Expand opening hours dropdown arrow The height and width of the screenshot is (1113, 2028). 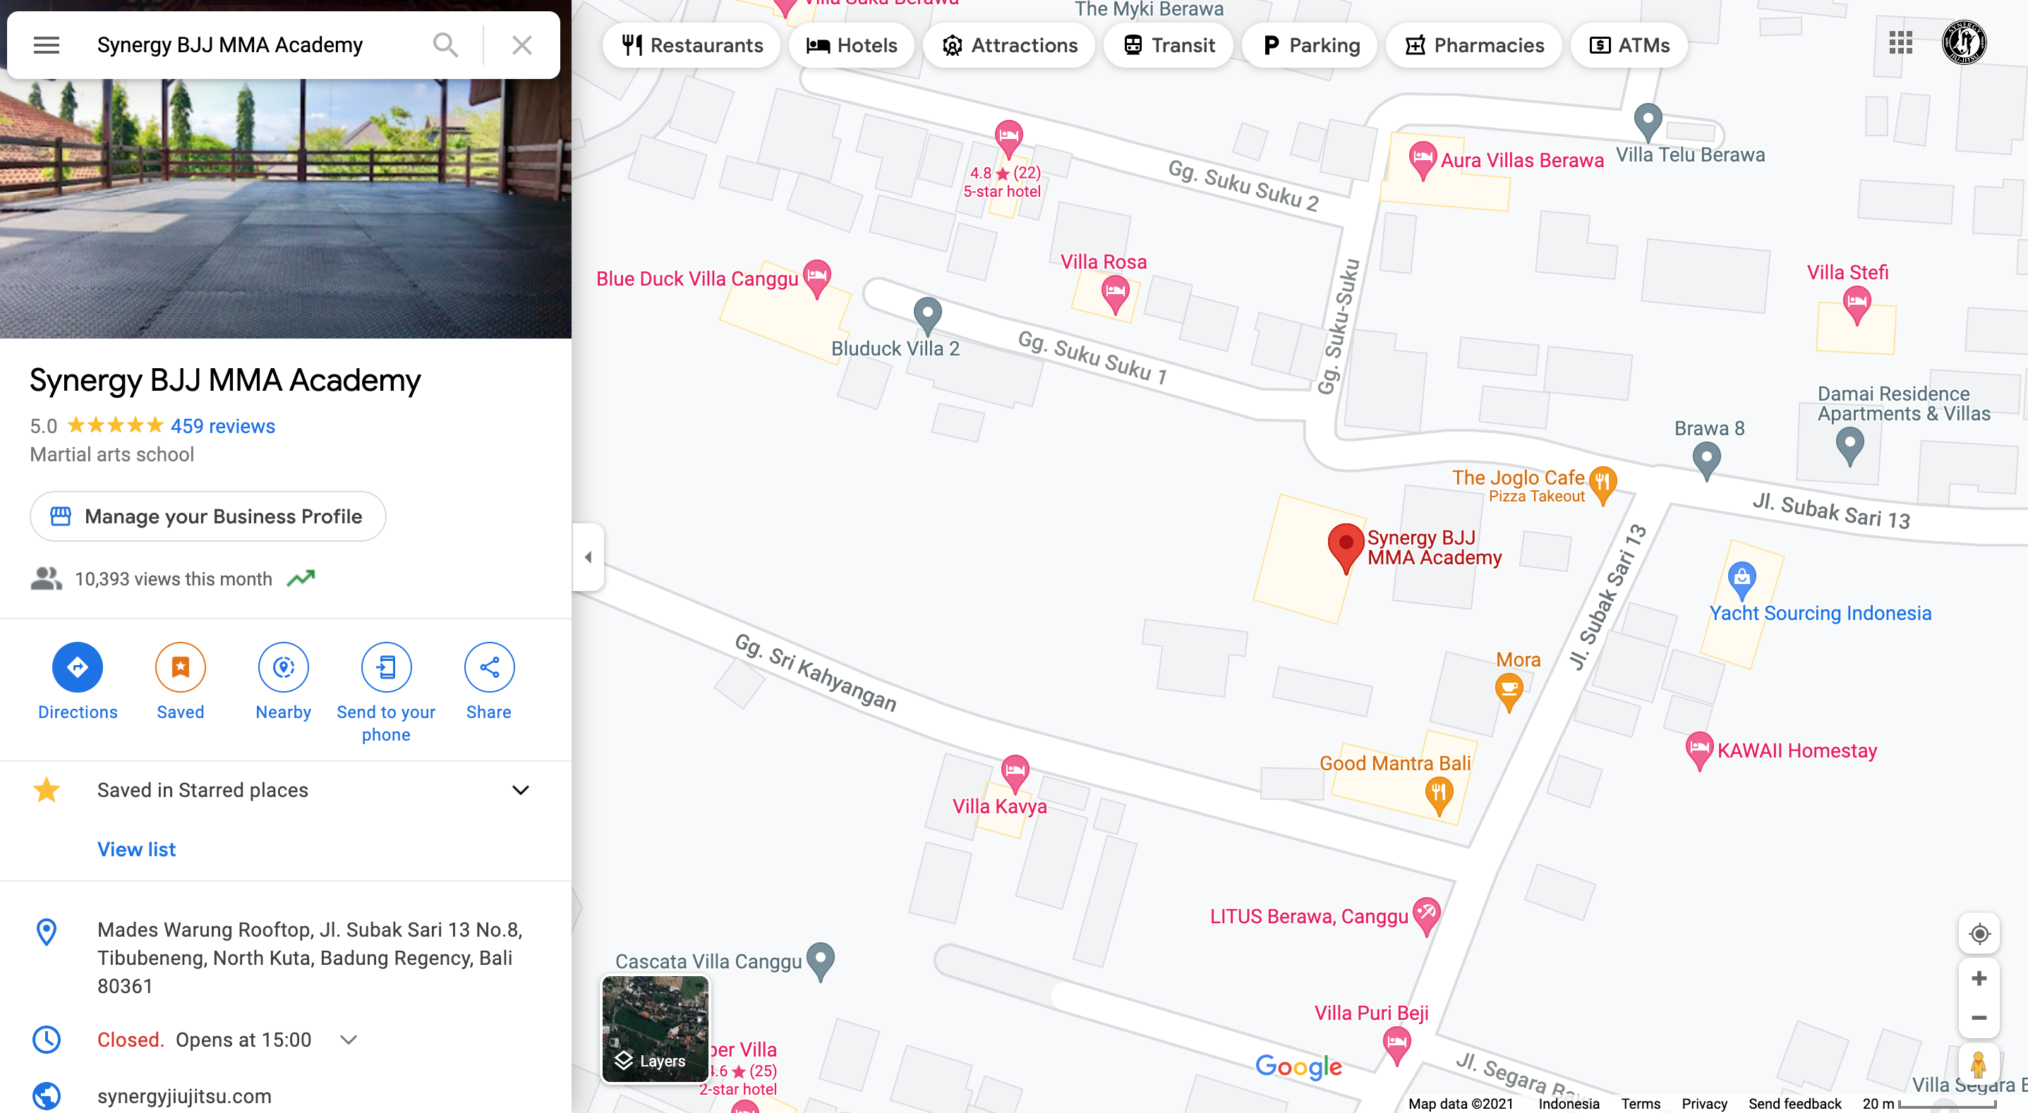[349, 1039]
